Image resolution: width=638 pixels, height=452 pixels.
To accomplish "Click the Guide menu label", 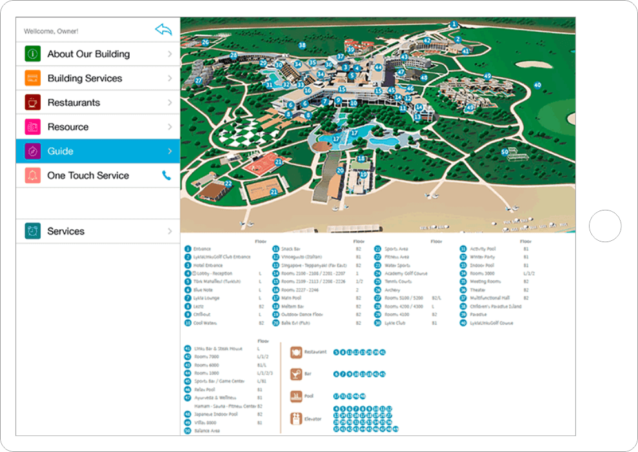I will pyautogui.click(x=60, y=151).
